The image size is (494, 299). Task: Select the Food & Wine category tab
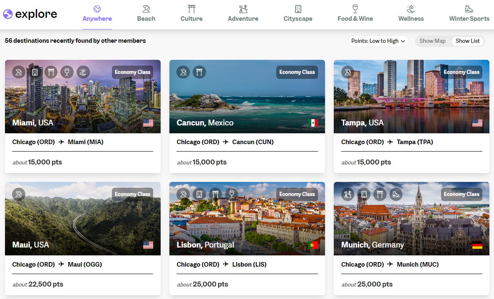click(x=355, y=14)
